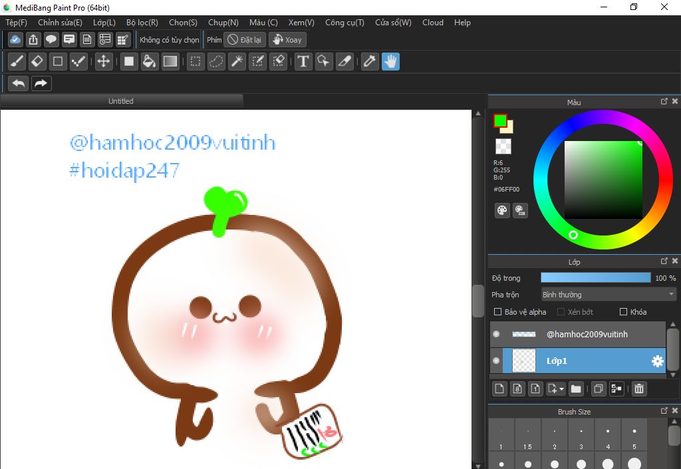The image size is (681, 469).
Task: Choose the Eyedropper tool
Action: [370, 62]
